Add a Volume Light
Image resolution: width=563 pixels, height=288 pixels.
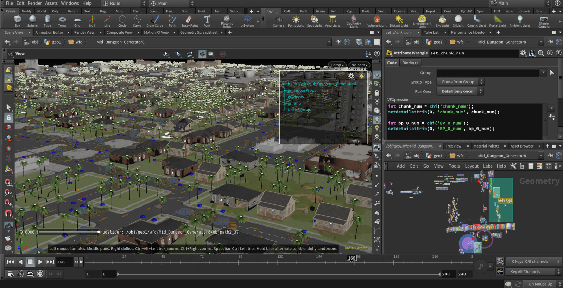pos(377,21)
